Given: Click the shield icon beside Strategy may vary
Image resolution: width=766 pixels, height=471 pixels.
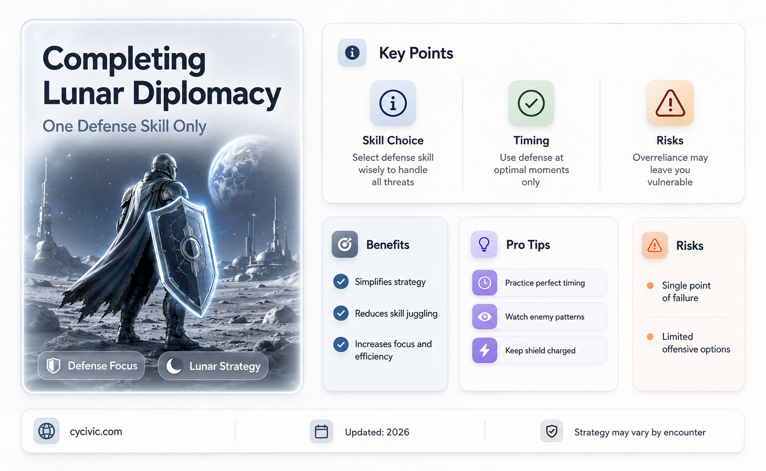Looking at the screenshot, I should (x=551, y=431).
